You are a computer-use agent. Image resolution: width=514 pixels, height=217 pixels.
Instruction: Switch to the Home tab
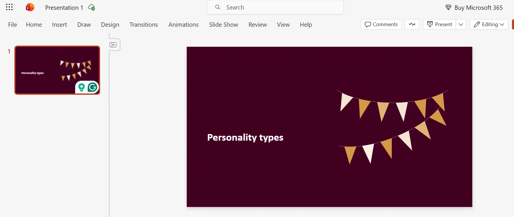[34, 25]
